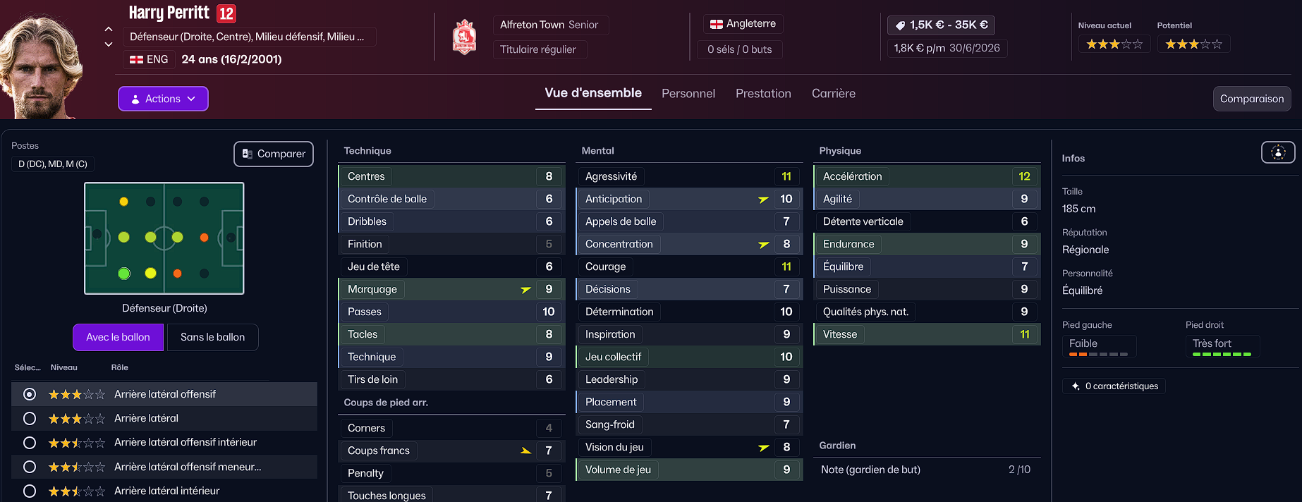Screen dimensions: 1302x502
Task: Select Arrière latéral offensif intérieur radio button
Action: pyautogui.click(x=30, y=443)
